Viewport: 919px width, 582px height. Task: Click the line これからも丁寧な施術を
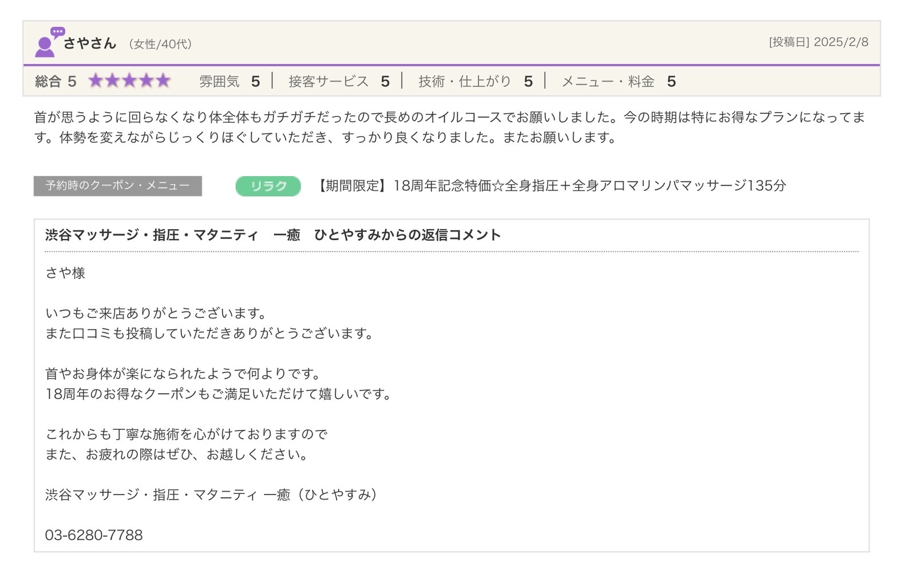coord(187,434)
